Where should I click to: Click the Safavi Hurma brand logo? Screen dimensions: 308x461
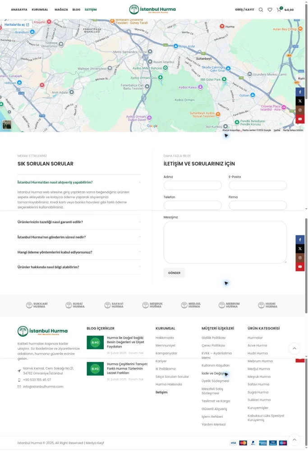pos(114,305)
